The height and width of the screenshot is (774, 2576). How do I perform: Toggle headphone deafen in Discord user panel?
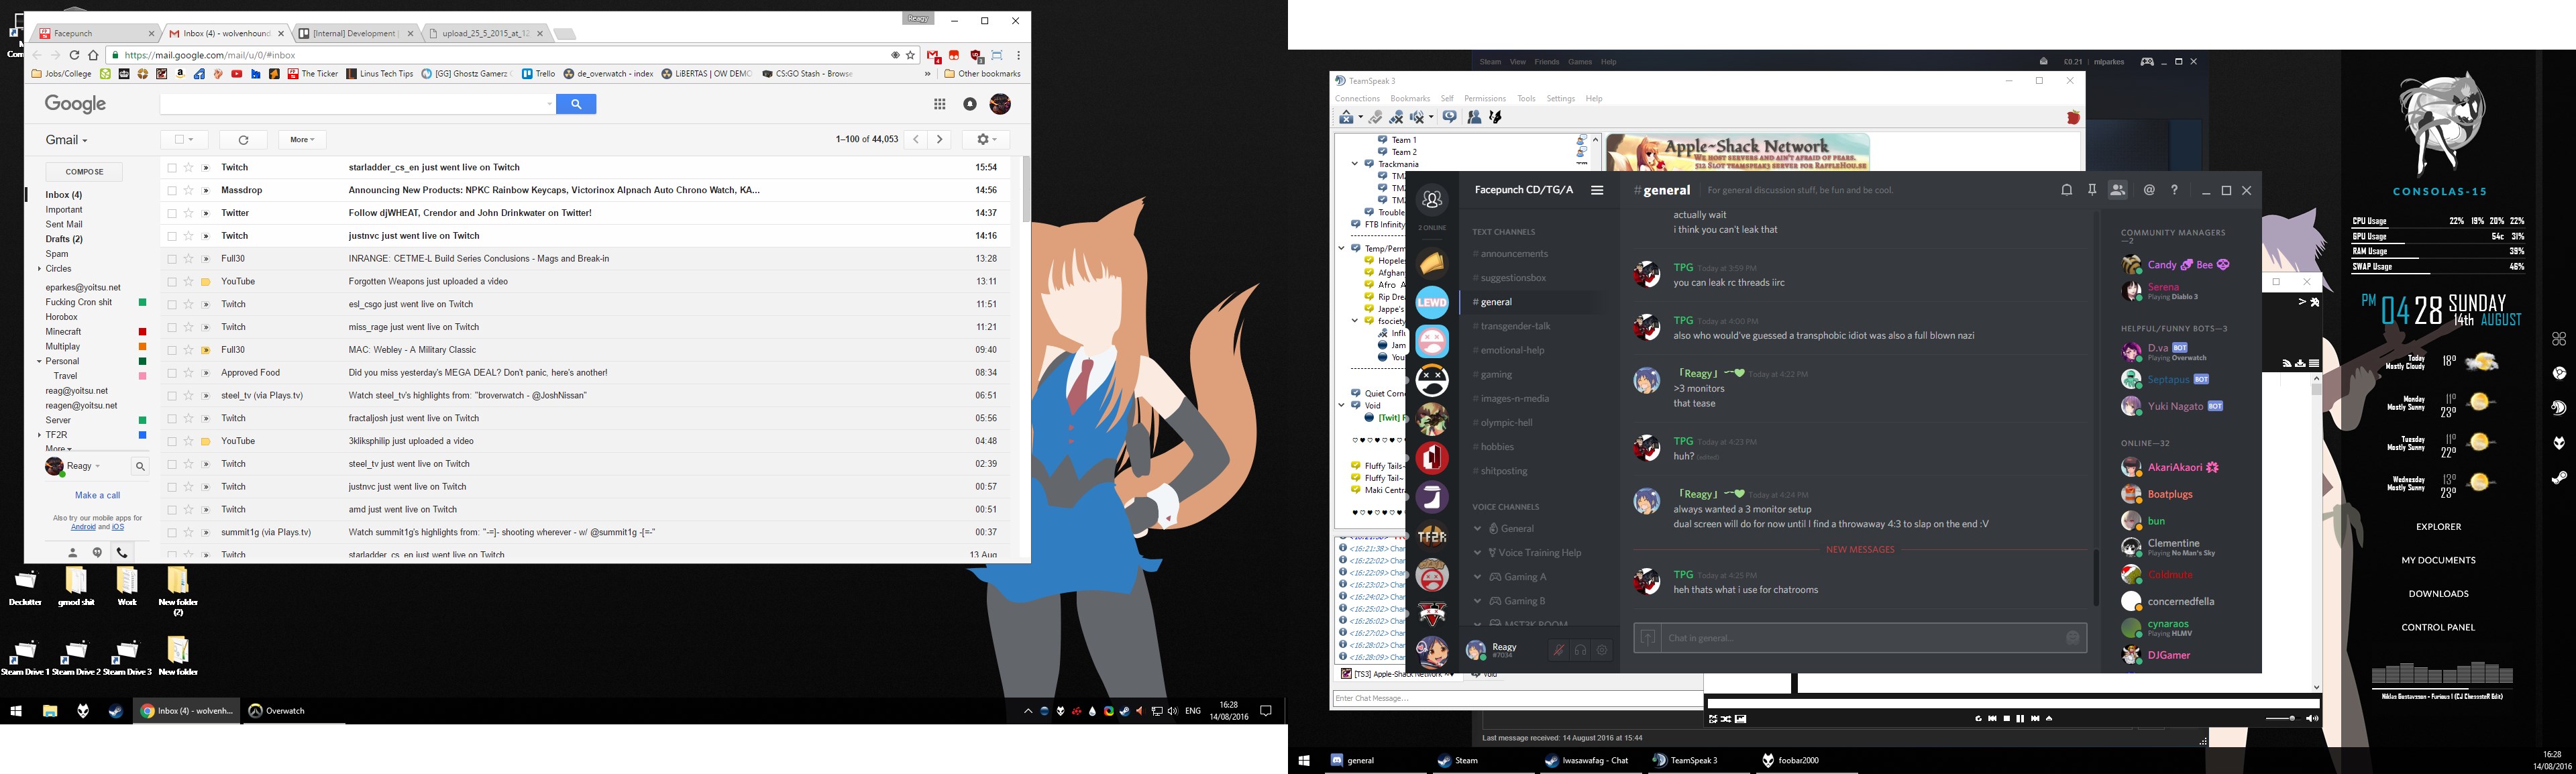(x=1580, y=650)
